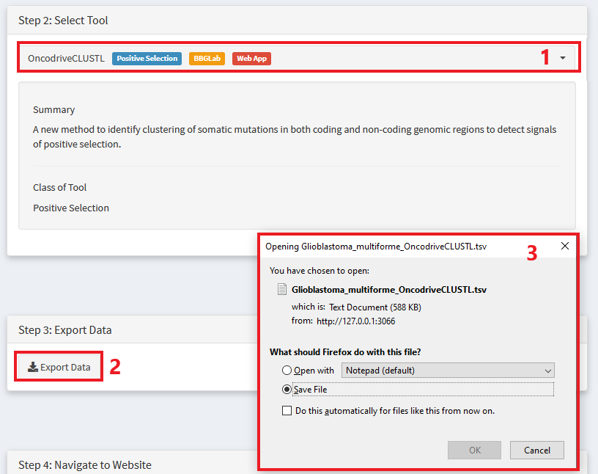The width and height of the screenshot is (598, 474).
Task: Expand the Notepad (default) application dropdown
Action: click(448, 371)
